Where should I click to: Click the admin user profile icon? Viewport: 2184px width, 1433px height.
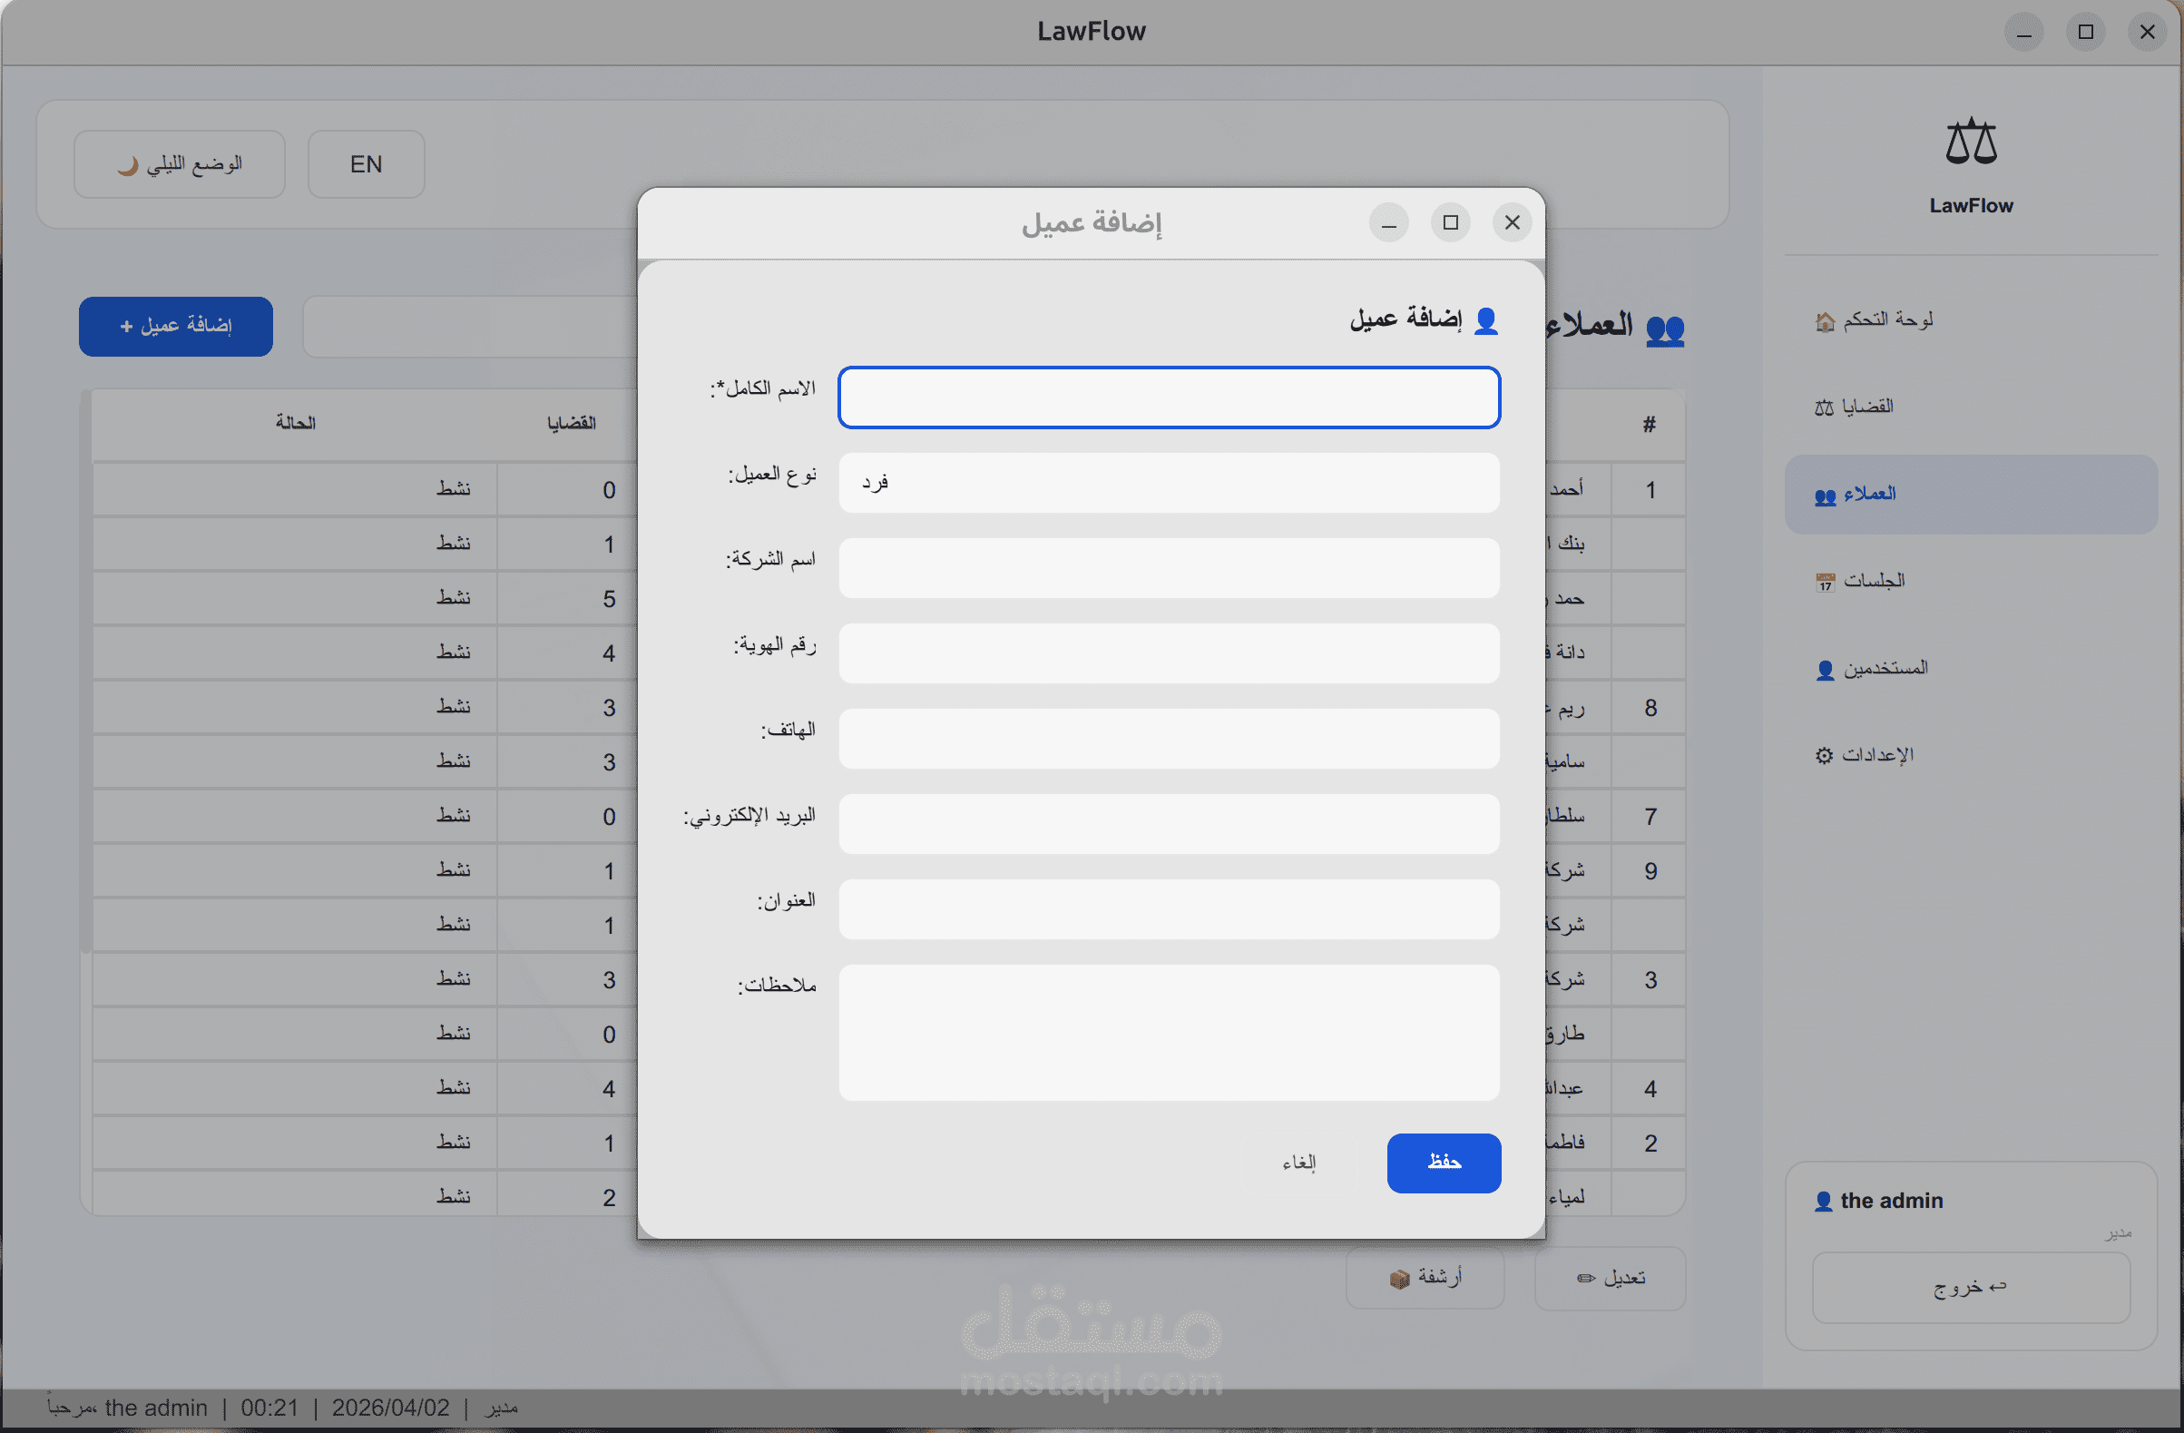[1824, 1202]
